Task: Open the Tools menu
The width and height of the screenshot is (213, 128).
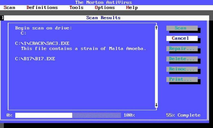Action: (x=76, y=7)
